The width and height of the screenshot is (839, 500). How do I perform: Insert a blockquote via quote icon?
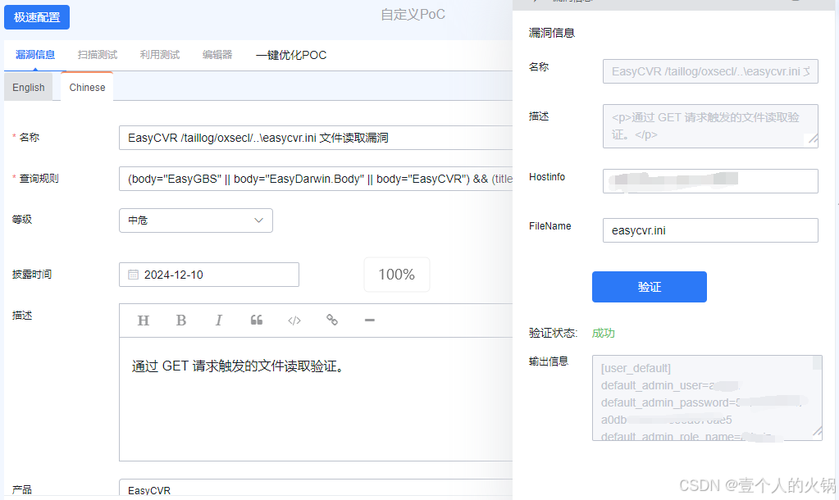[x=257, y=320]
